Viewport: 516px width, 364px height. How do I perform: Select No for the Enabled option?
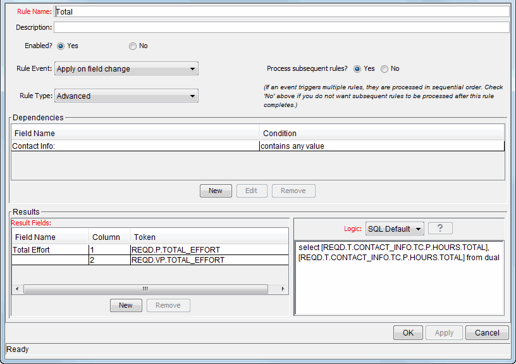pyautogui.click(x=133, y=46)
